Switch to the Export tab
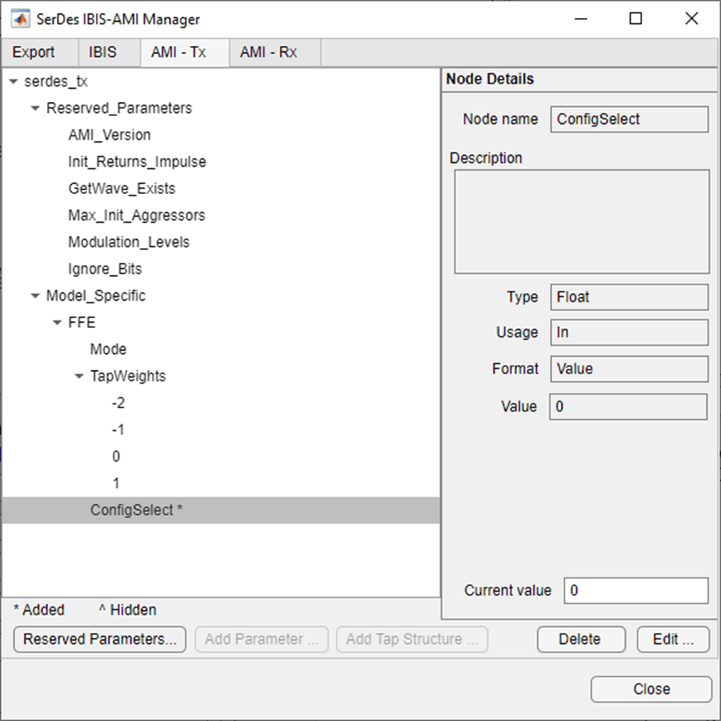Screen dimensions: 721x721 tap(34, 53)
